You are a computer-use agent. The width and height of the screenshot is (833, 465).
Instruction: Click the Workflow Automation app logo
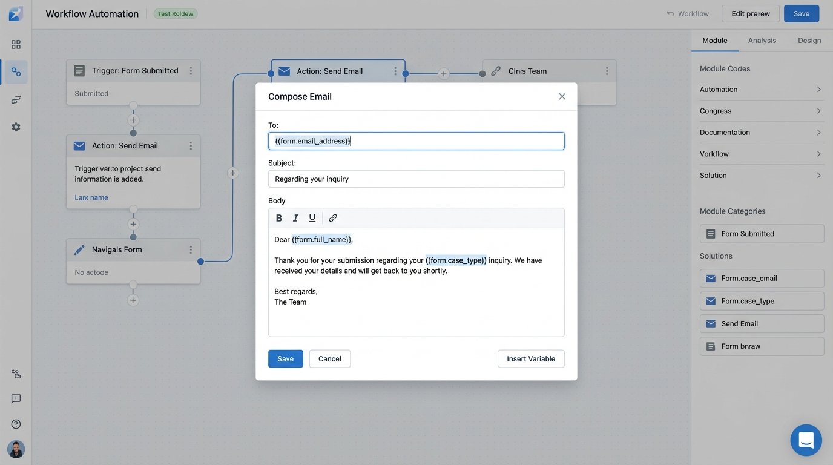tap(15, 13)
